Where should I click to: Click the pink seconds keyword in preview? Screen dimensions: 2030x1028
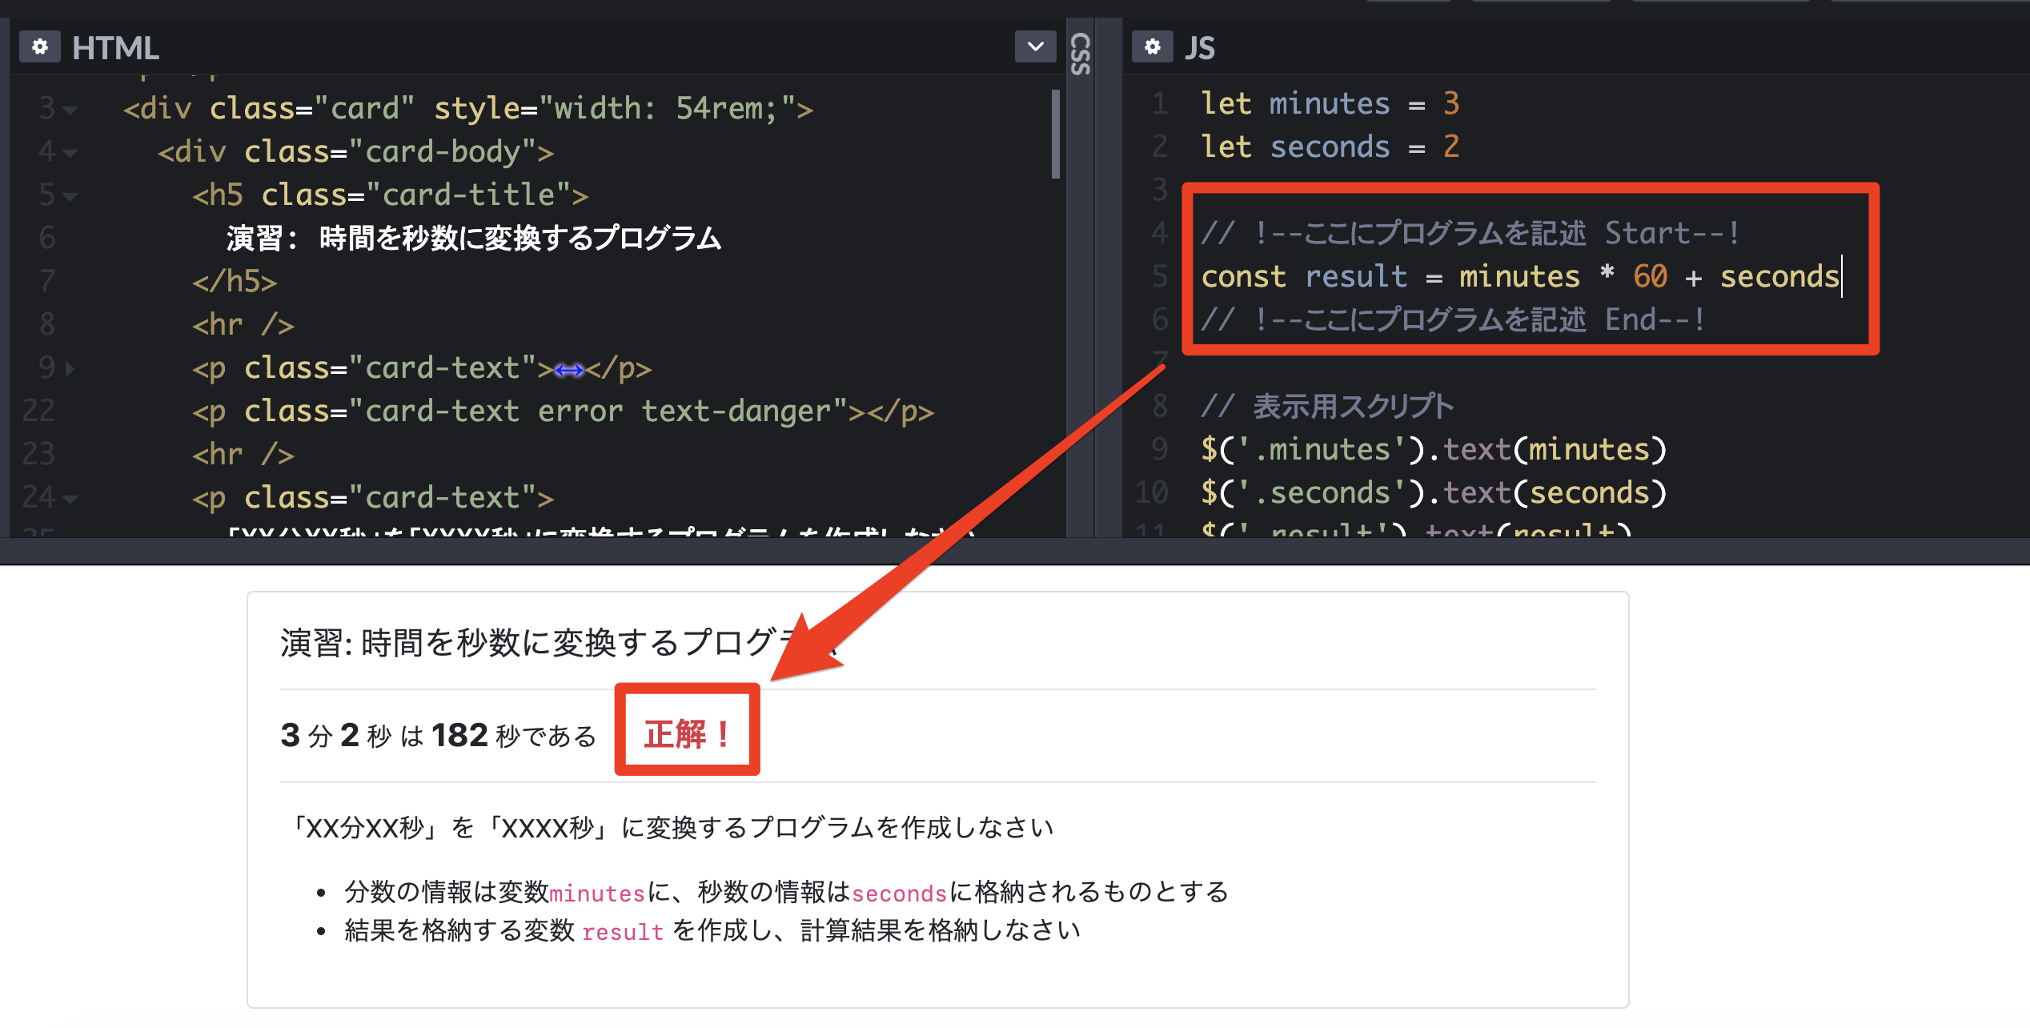click(899, 893)
